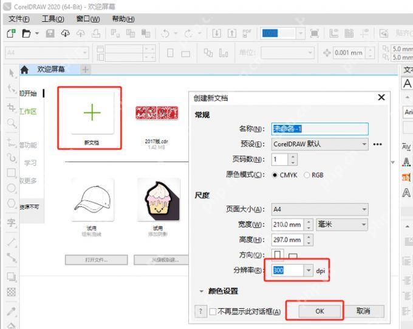The width and height of the screenshot is (413, 329).
Task: Check 'Do not show this dialog again' box
Action: pos(213,311)
